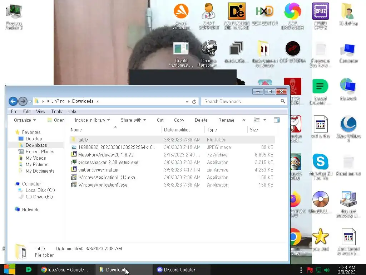Open 'this aint stopping' magnifier icon
Image resolution: width=366 pixels, height=275 pixels.
(348, 204)
